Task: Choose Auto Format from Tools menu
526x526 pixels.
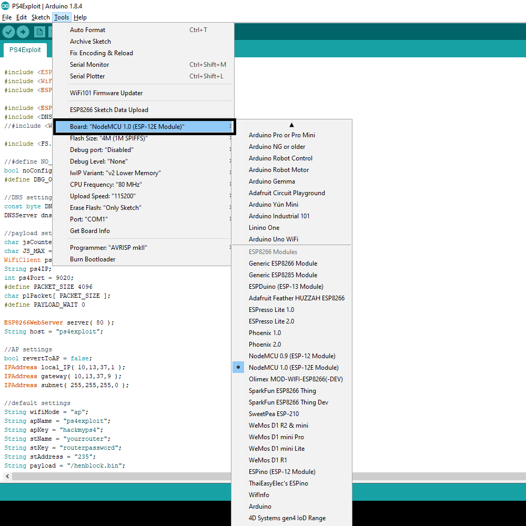Action: 143,30
